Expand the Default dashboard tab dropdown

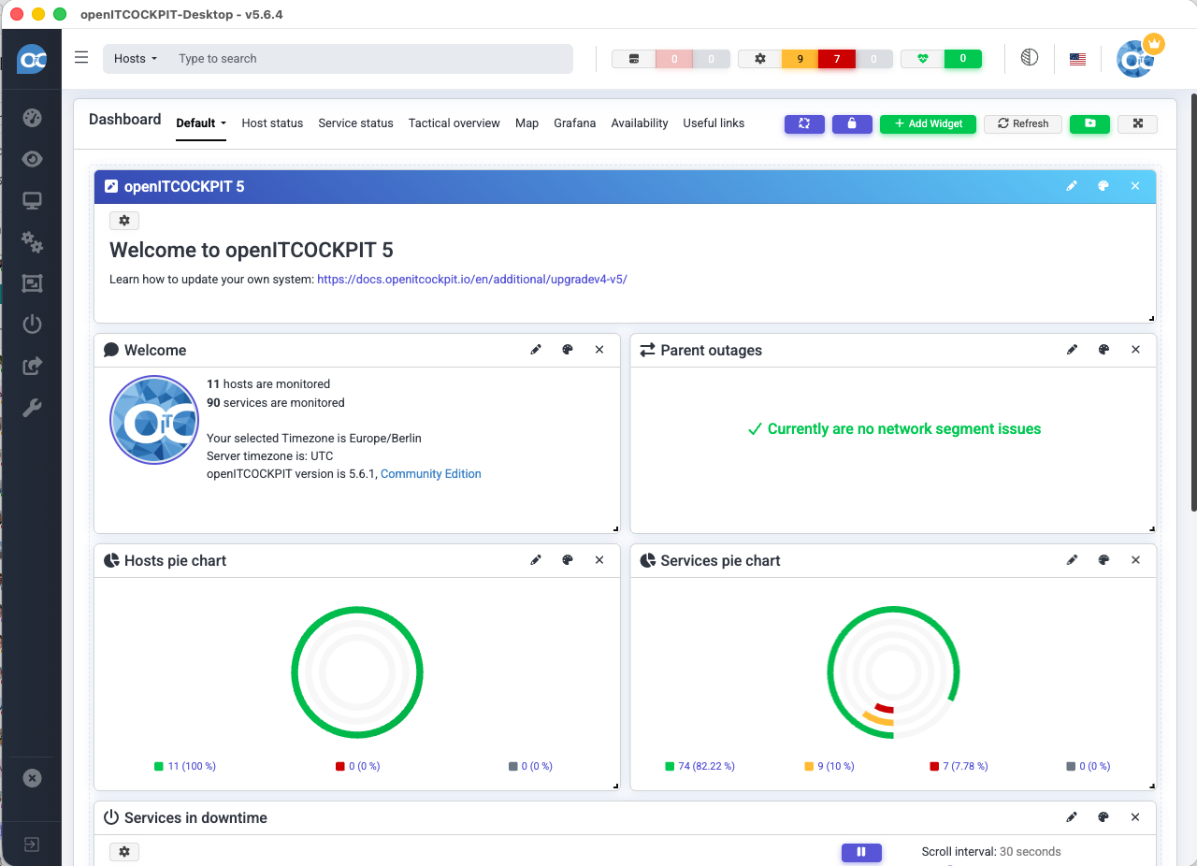point(201,123)
